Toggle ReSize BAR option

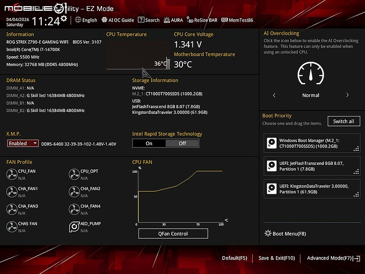pyautogui.click(x=202, y=20)
